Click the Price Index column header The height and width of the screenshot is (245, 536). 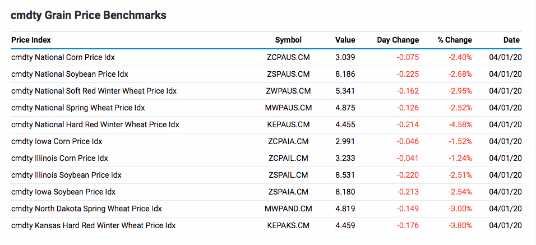(31, 40)
